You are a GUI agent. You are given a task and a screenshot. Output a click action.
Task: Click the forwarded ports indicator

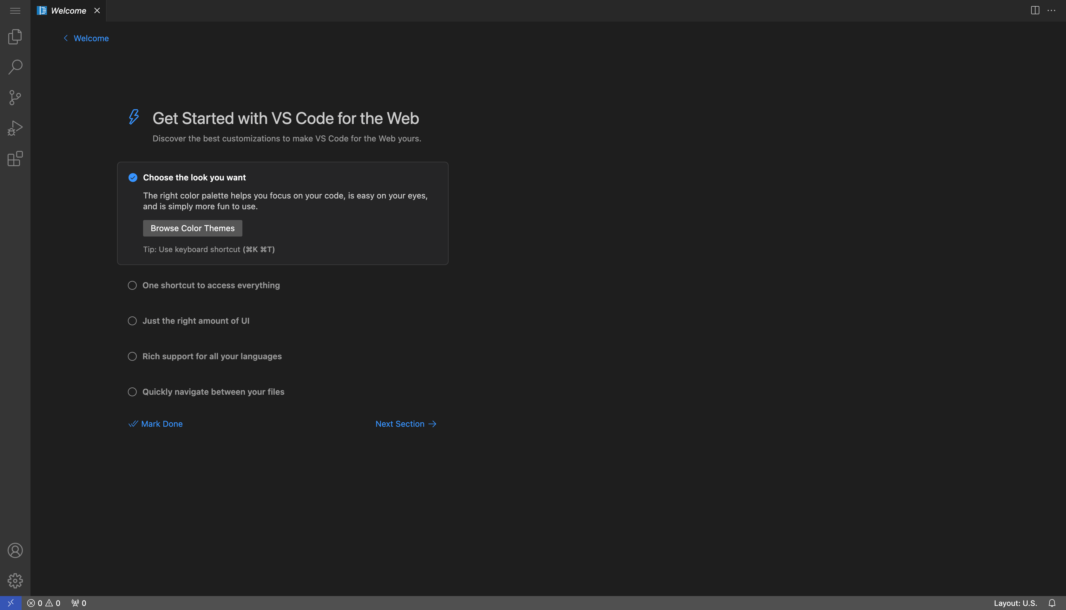[x=79, y=603]
